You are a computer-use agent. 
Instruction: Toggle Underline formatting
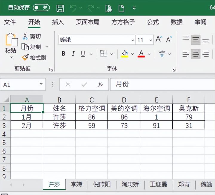coord(83,54)
